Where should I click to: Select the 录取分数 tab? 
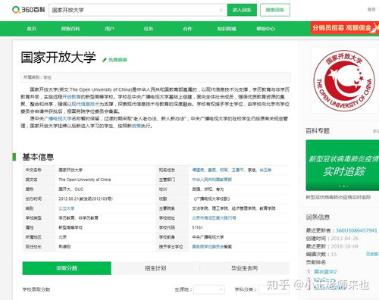point(67,268)
